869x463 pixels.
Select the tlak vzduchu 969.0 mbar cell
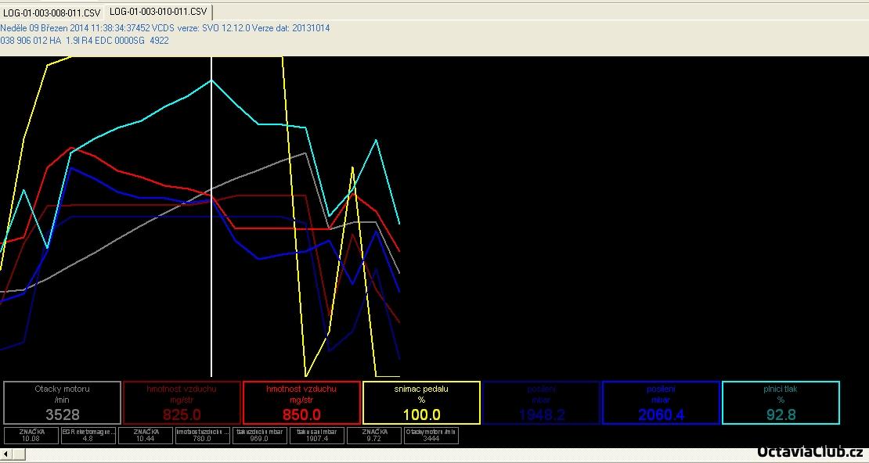pyautogui.click(x=259, y=435)
